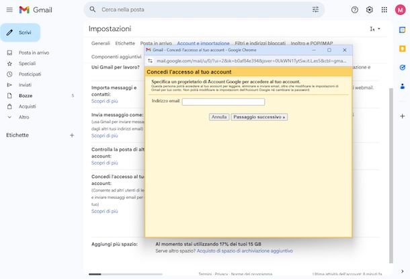Open the Help question mark icon
The width and height of the screenshot is (410, 279).
[355, 10]
